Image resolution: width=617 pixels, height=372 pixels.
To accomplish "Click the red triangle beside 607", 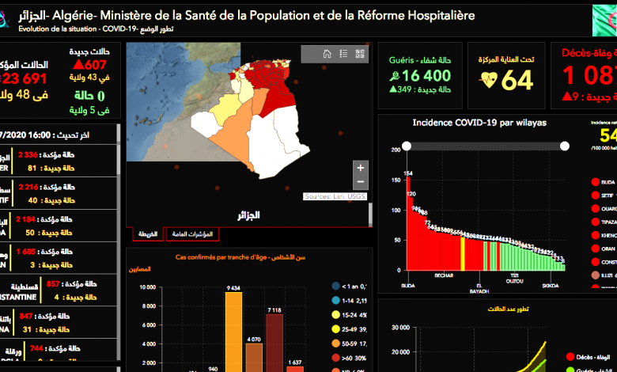I will click(x=78, y=64).
